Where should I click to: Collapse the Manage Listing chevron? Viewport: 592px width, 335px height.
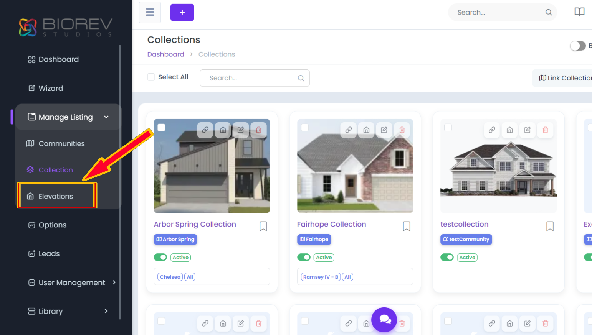(x=106, y=117)
